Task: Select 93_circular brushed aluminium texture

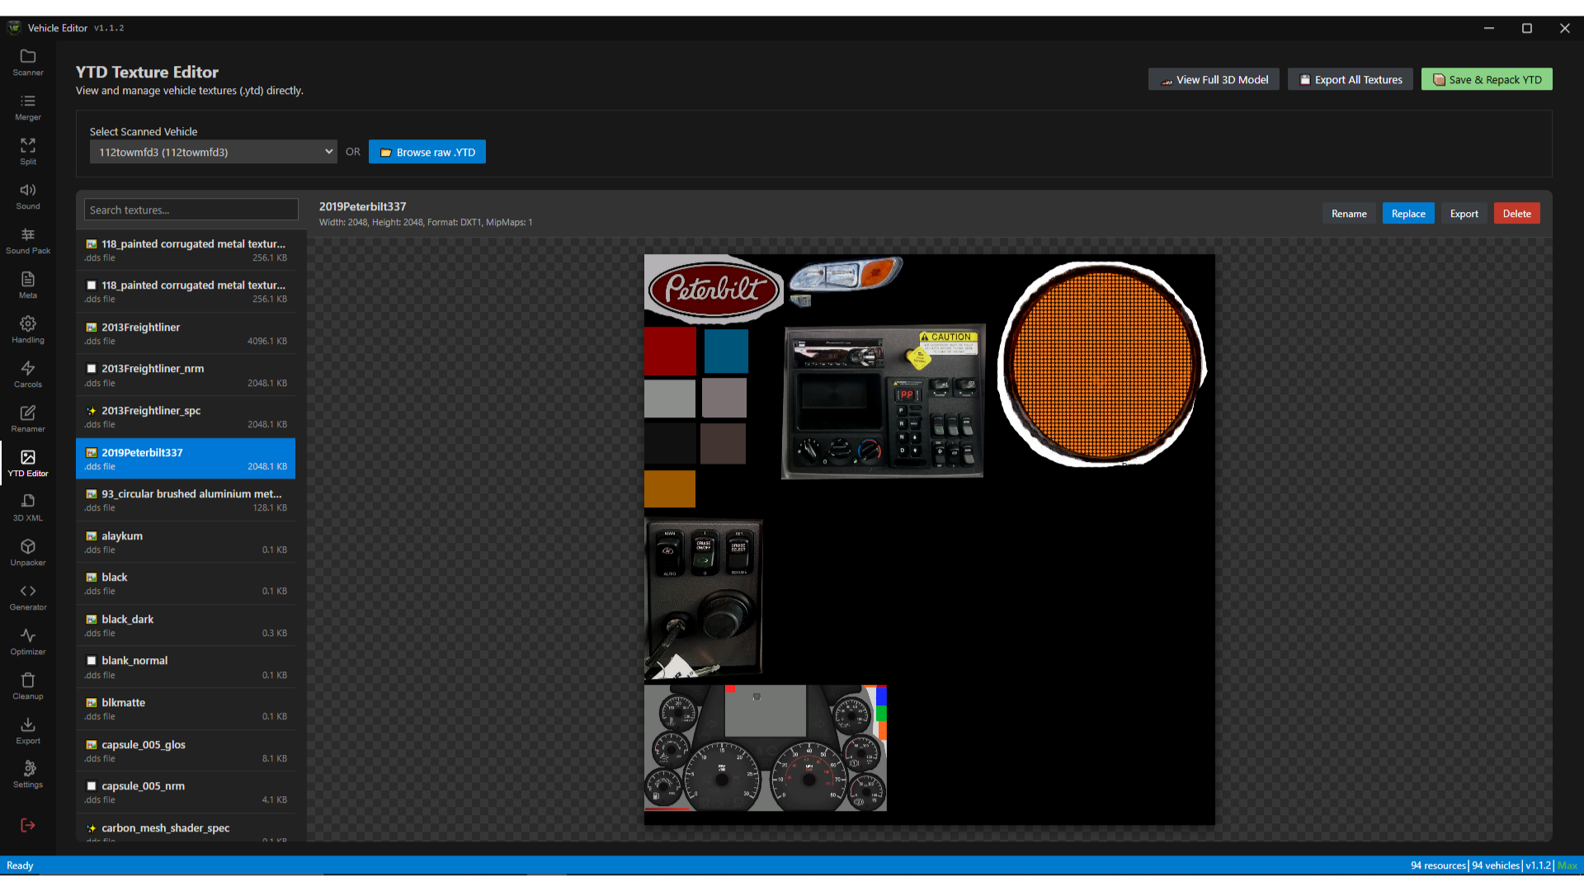Action: click(x=186, y=500)
